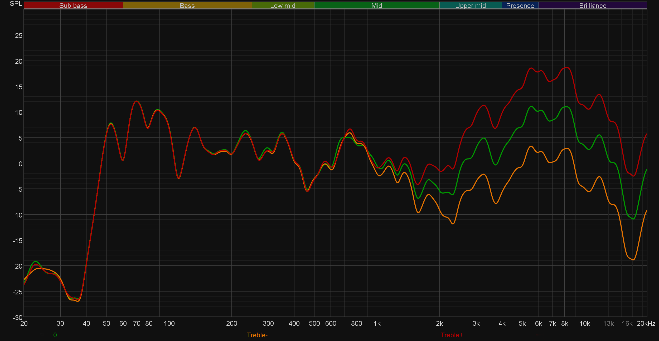Toggle the green 0 trace legend label
Screen dimensions: 659x341
click(x=55, y=335)
